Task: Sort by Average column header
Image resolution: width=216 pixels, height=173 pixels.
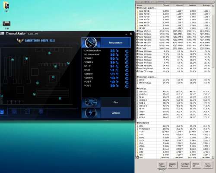Action: pos(204,5)
